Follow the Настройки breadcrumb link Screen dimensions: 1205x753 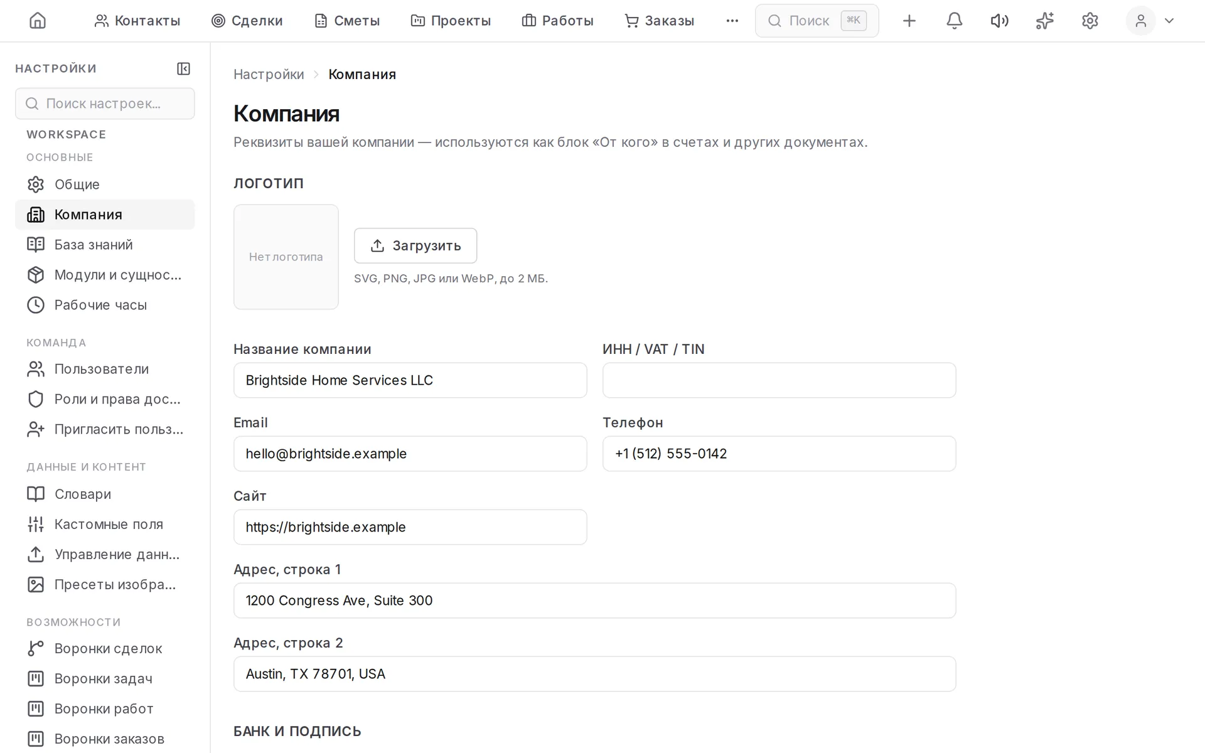pyautogui.click(x=269, y=74)
